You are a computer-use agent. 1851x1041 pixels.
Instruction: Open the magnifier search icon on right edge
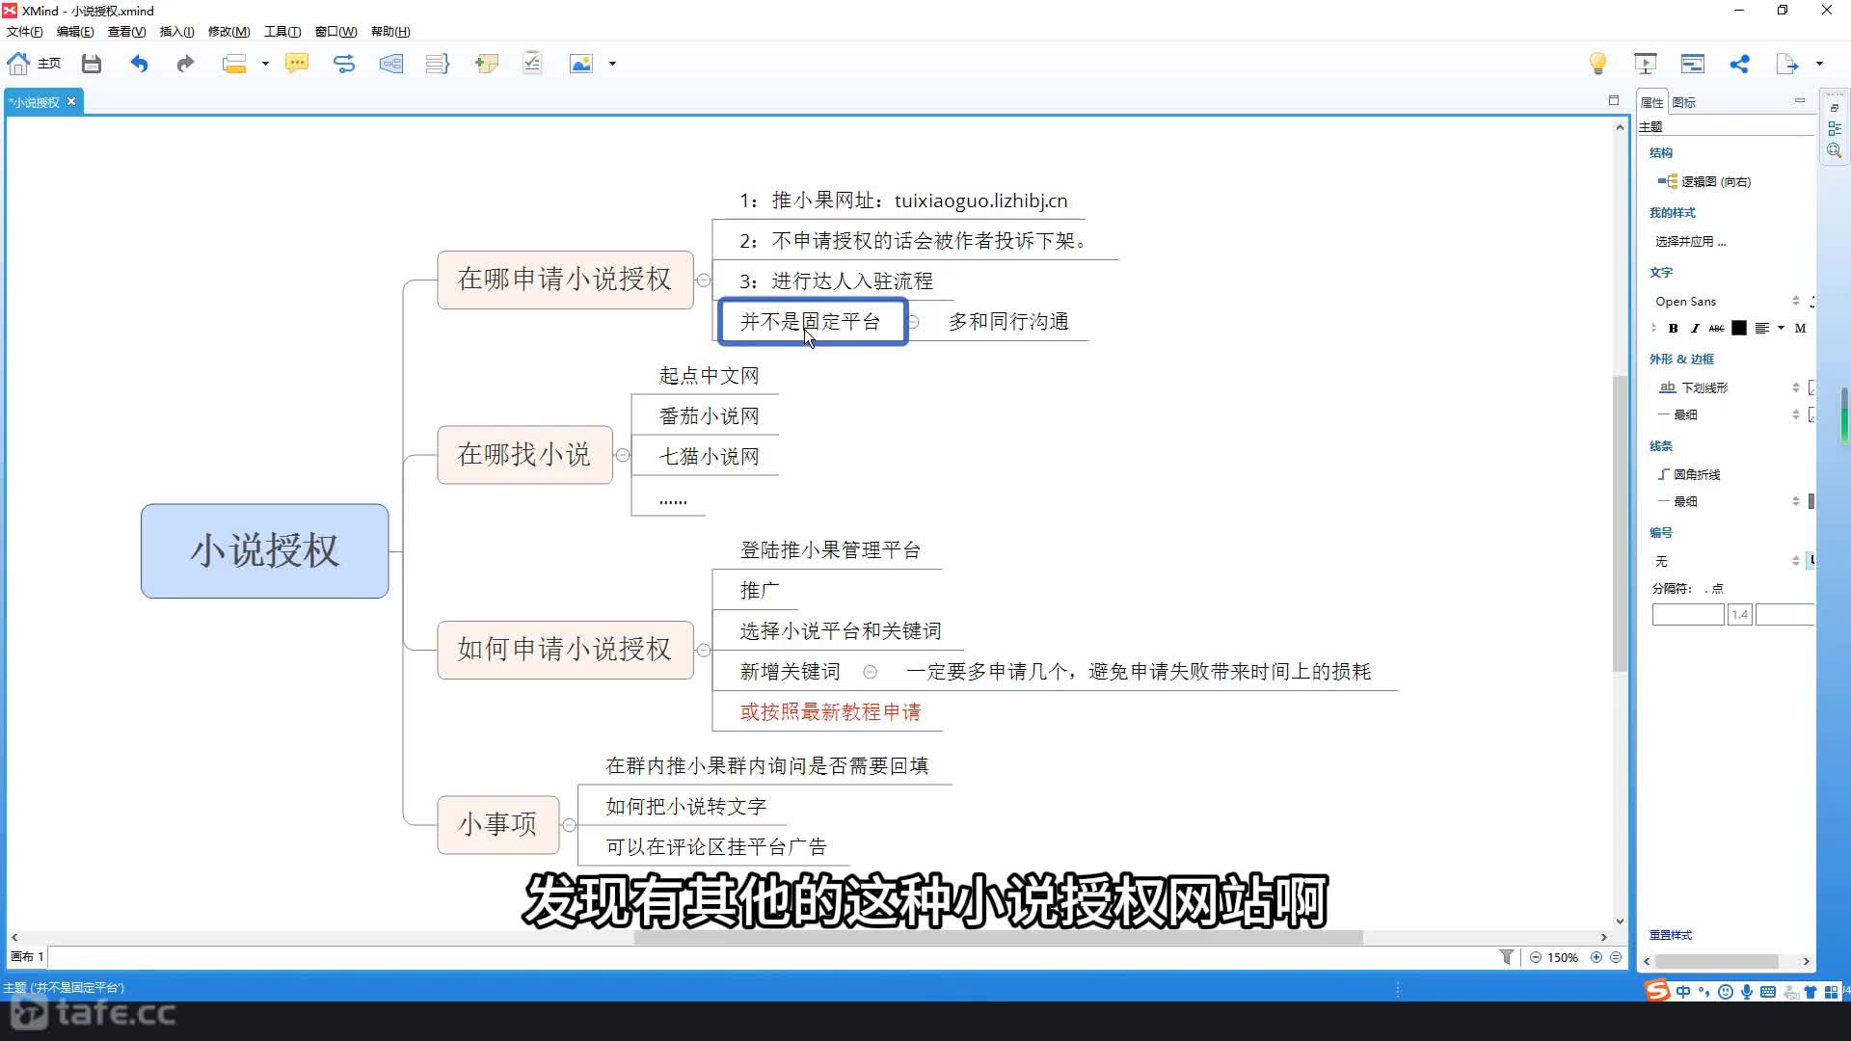click(x=1835, y=151)
